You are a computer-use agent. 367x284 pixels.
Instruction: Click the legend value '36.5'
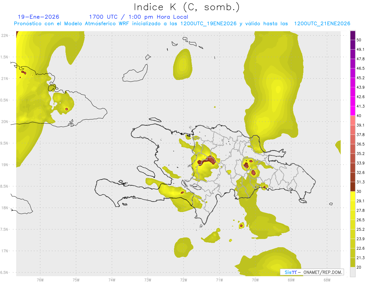361,144
